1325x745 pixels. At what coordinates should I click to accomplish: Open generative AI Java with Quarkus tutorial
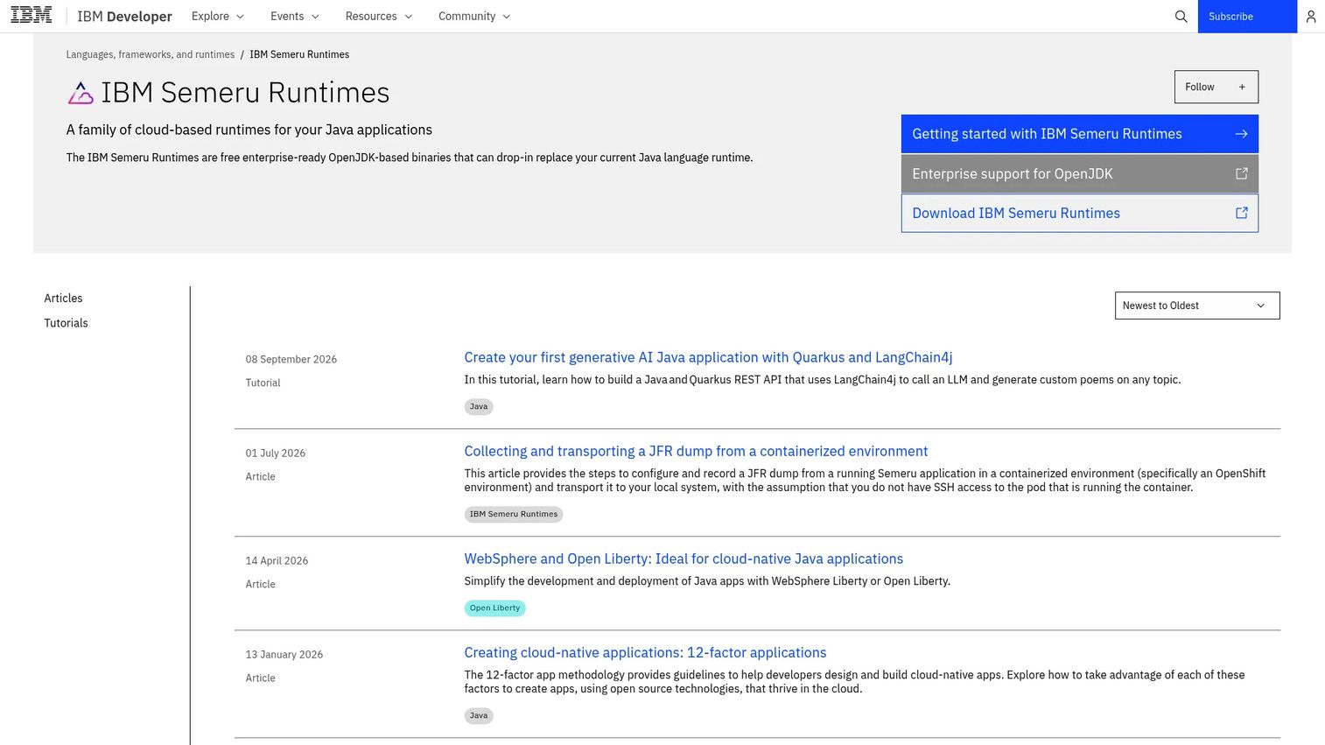tap(708, 357)
